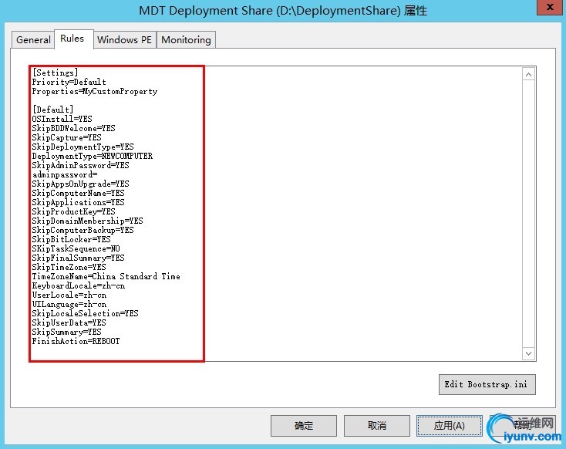566x449 pixels.
Task: Click the [Default] section header
Action: point(52,110)
